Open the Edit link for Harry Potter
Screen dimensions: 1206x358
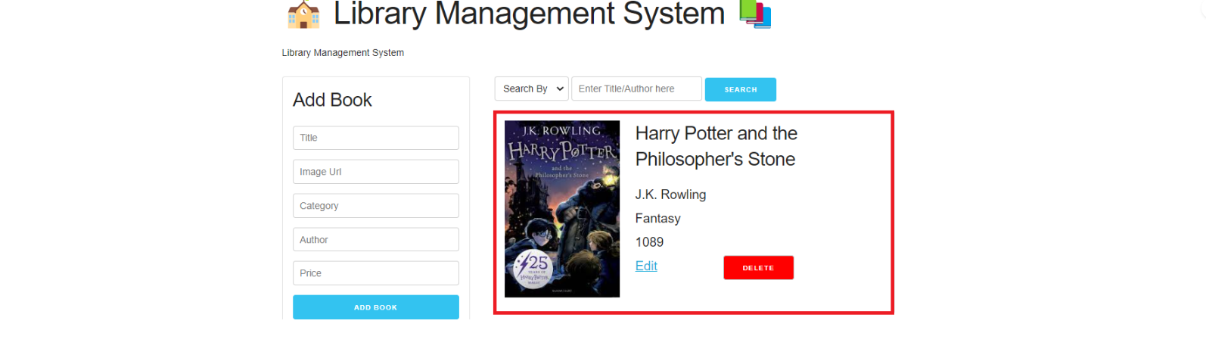[x=646, y=266]
